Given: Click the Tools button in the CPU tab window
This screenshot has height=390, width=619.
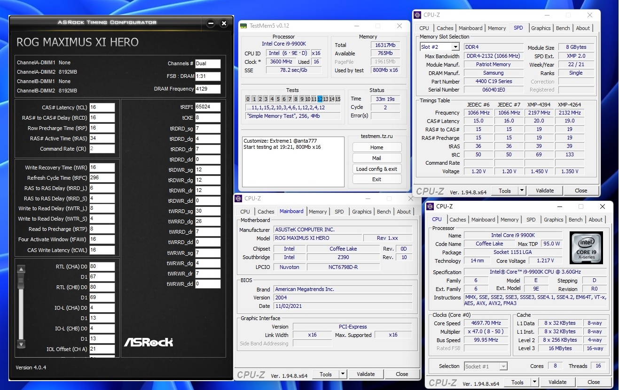Looking at the screenshot, I should click(517, 382).
